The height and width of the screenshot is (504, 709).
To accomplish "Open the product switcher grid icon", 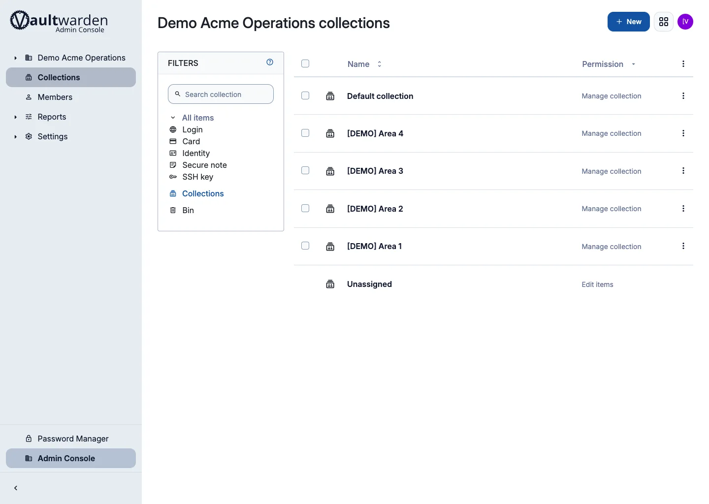I will tap(664, 22).
